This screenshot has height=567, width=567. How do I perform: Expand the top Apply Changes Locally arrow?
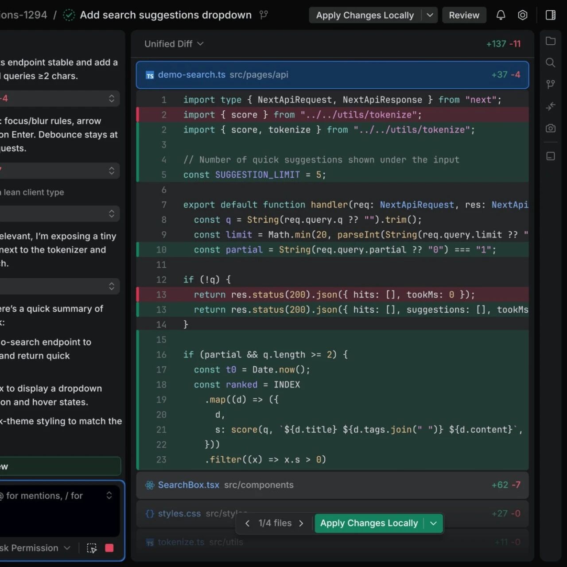430,15
